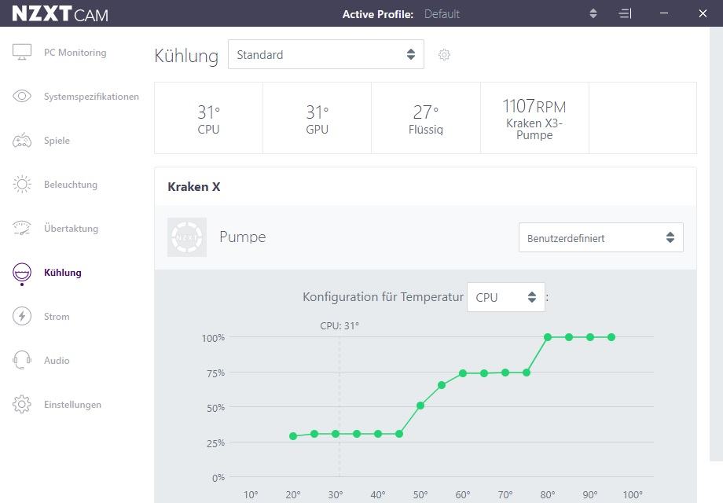Click profile switch arrows in title bar
Image resolution: width=723 pixels, height=503 pixels.
(x=593, y=13)
